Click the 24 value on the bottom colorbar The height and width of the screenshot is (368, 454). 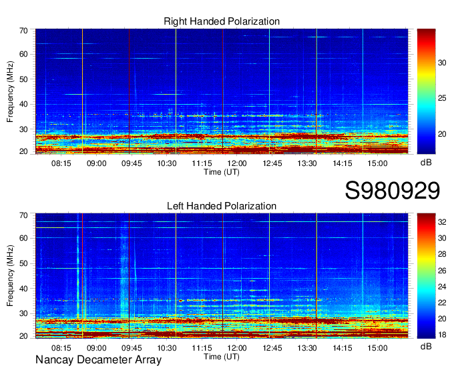pyautogui.click(x=442, y=287)
